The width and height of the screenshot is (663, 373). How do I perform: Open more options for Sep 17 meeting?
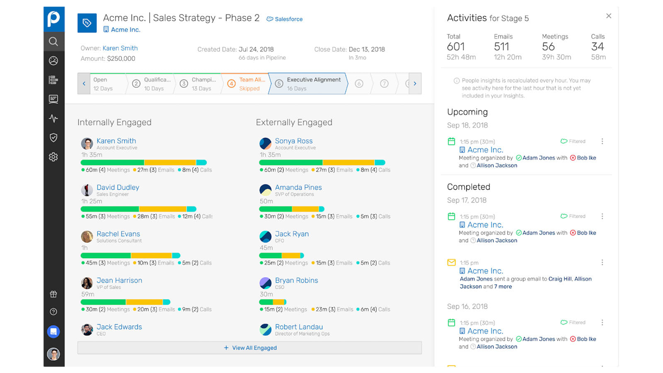(x=602, y=216)
